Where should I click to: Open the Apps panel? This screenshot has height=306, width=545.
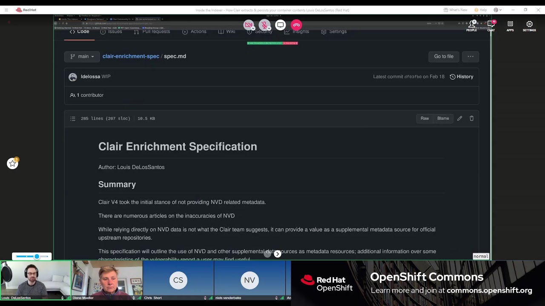click(x=510, y=26)
